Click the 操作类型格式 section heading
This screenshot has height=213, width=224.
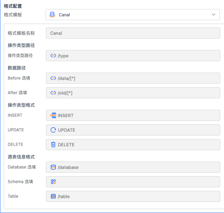click(x=21, y=105)
